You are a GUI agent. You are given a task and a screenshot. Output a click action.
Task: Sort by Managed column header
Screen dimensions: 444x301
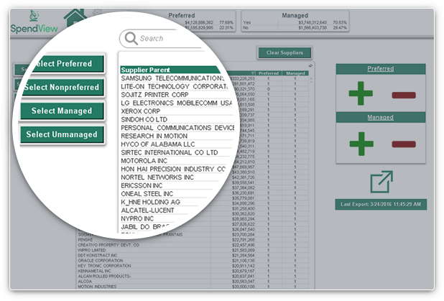click(x=295, y=73)
